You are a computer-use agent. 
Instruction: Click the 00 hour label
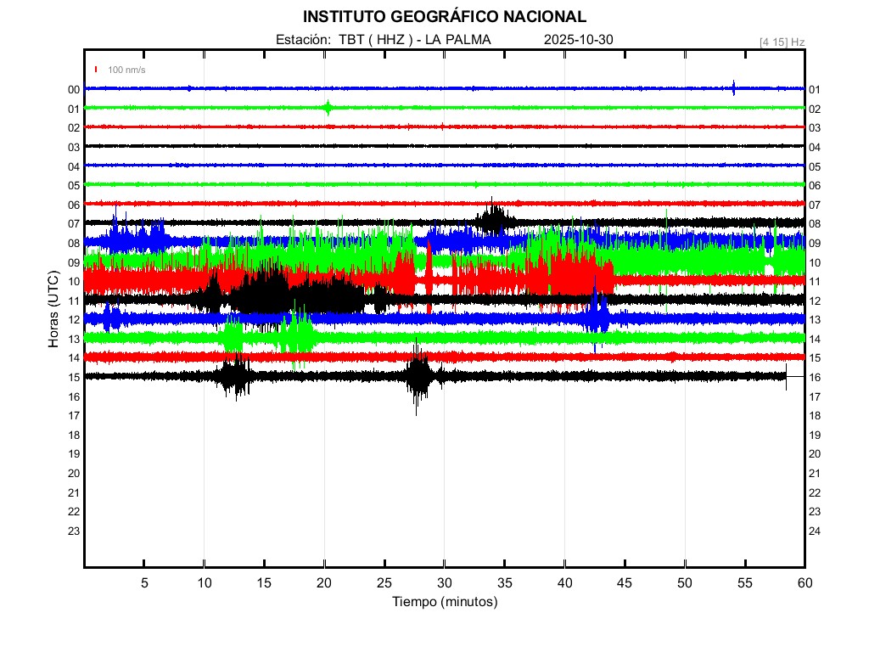pos(74,89)
